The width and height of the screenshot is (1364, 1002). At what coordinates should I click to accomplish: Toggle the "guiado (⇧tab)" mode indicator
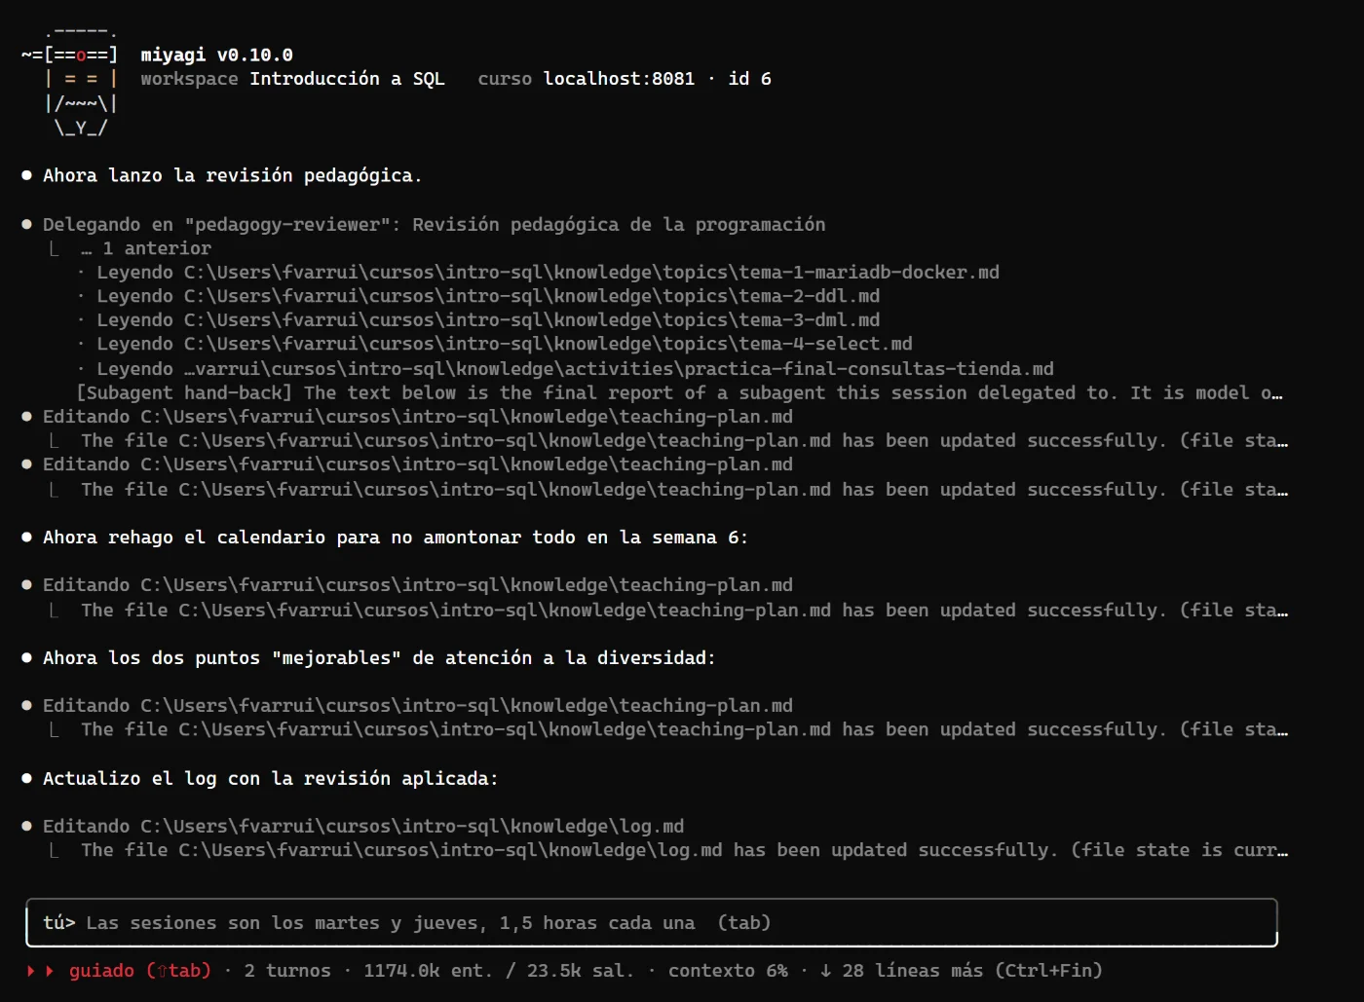(x=140, y=971)
